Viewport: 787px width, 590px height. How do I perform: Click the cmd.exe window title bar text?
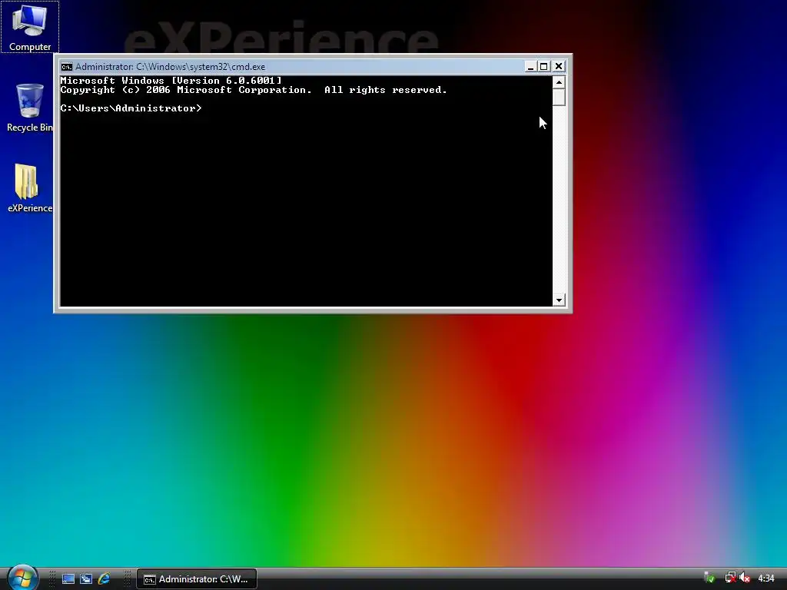tap(170, 67)
